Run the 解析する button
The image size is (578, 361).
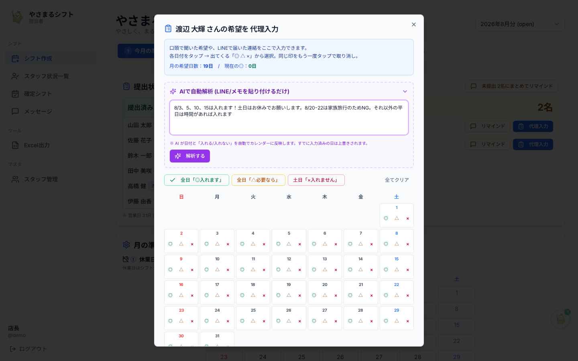(190, 156)
